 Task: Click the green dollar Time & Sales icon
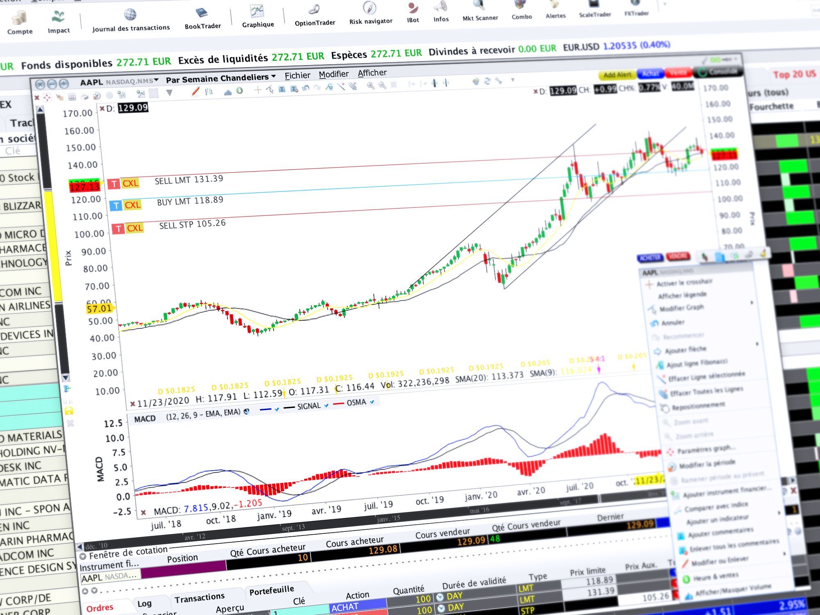(x=239, y=90)
